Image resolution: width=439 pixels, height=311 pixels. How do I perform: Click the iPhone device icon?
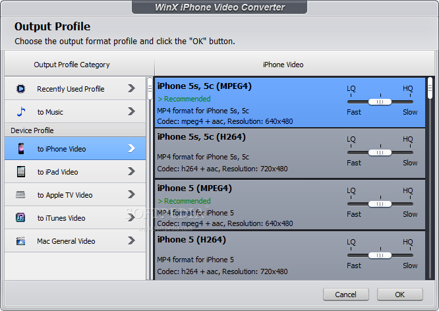pyautogui.click(x=21, y=149)
